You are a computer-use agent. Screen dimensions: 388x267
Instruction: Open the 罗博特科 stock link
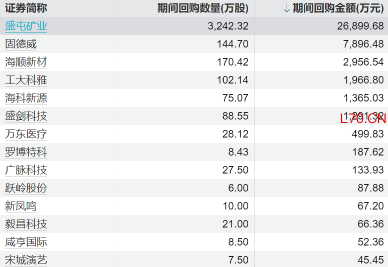pos(26,152)
